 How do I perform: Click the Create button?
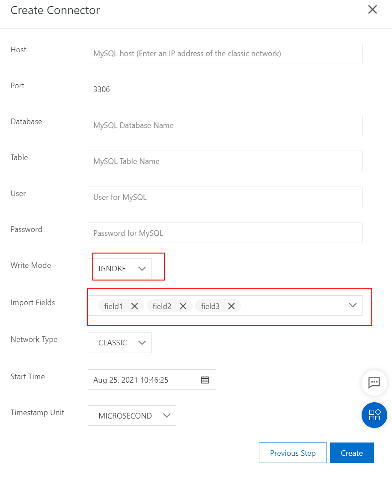click(x=352, y=453)
